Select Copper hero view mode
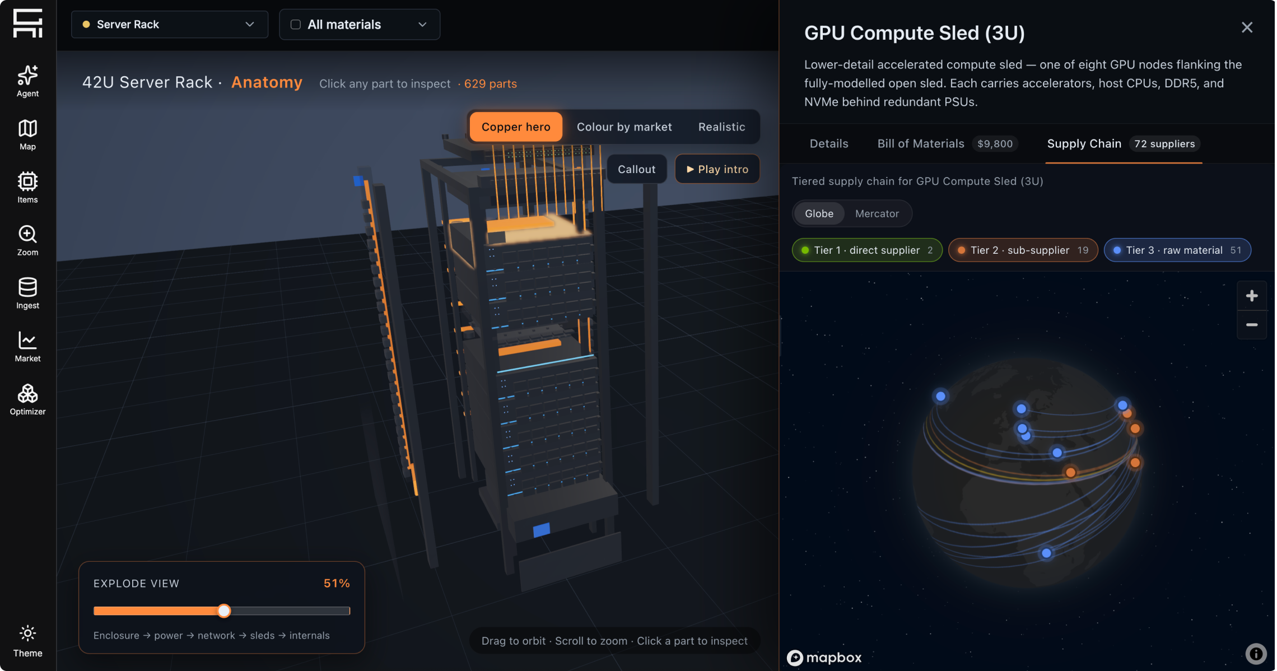The image size is (1277, 671). 516,127
